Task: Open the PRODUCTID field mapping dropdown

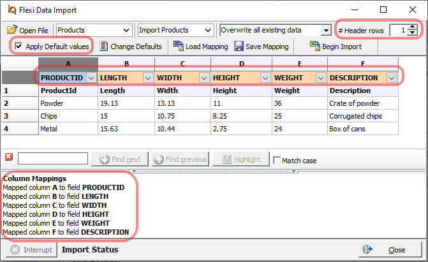Action: [x=91, y=78]
